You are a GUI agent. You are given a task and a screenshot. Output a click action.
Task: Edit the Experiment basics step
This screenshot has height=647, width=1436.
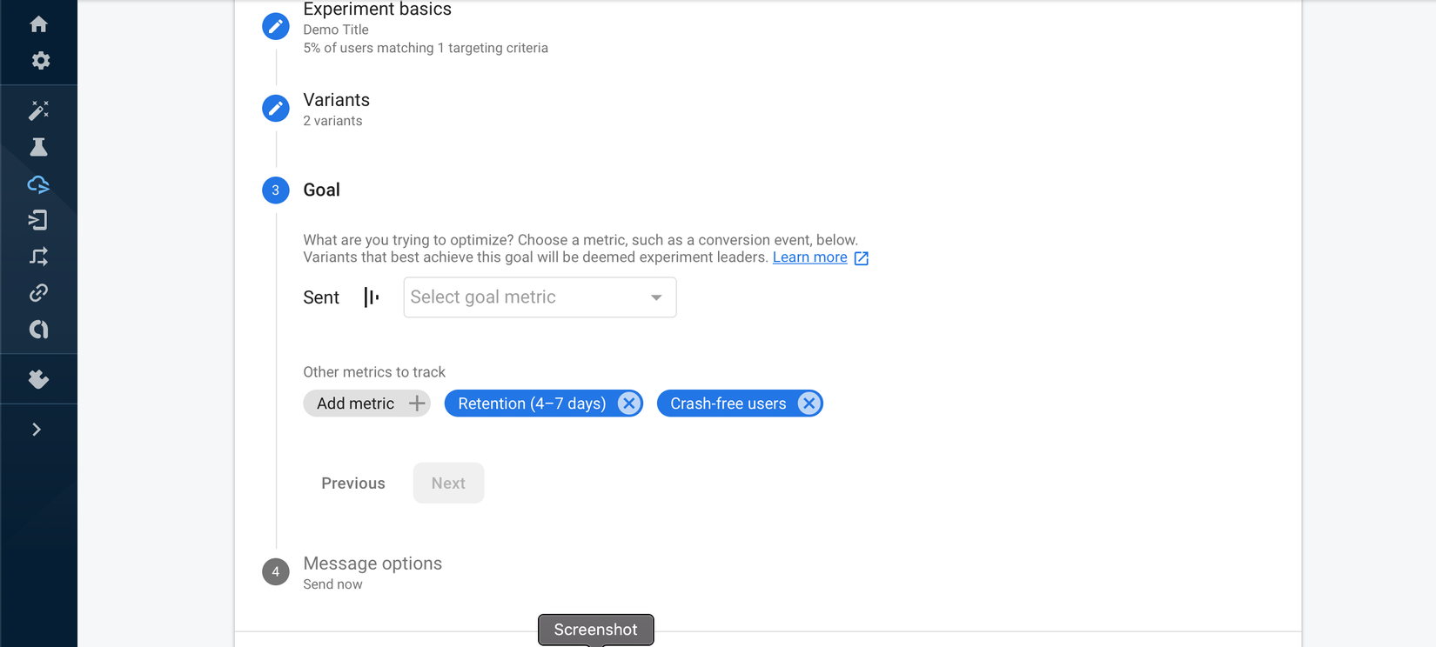[276, 26]
